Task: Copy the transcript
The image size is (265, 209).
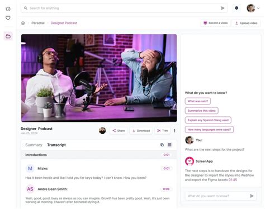Action: 162,145
